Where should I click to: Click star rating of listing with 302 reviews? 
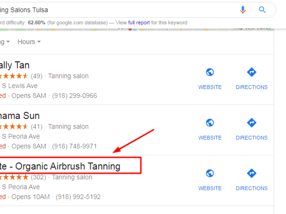pos(14,177)
